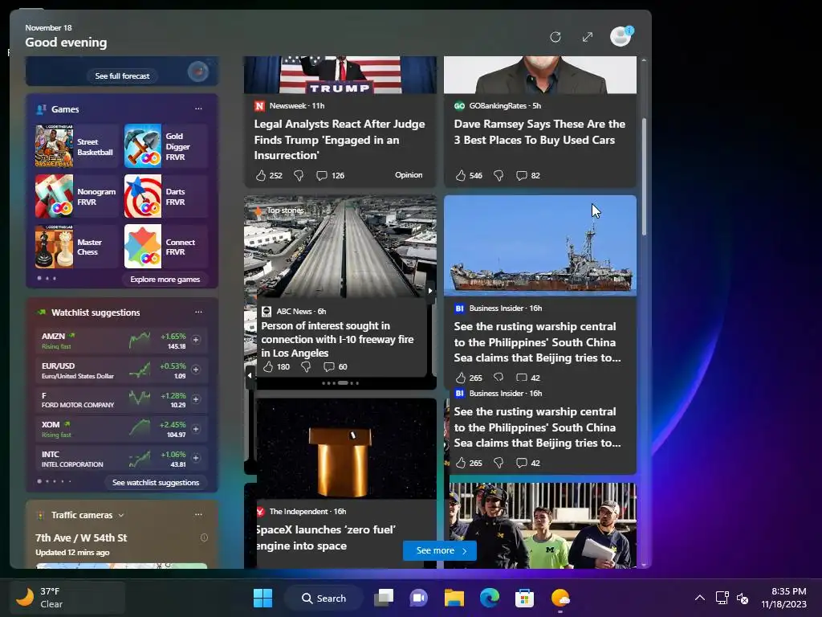Open Watchlist suggestions more options menu
This screenshot has height=617, width=822.
[198, 312]
